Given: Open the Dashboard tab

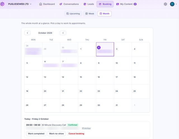Looking at the screenshot, I should click(x=47, y=4).
